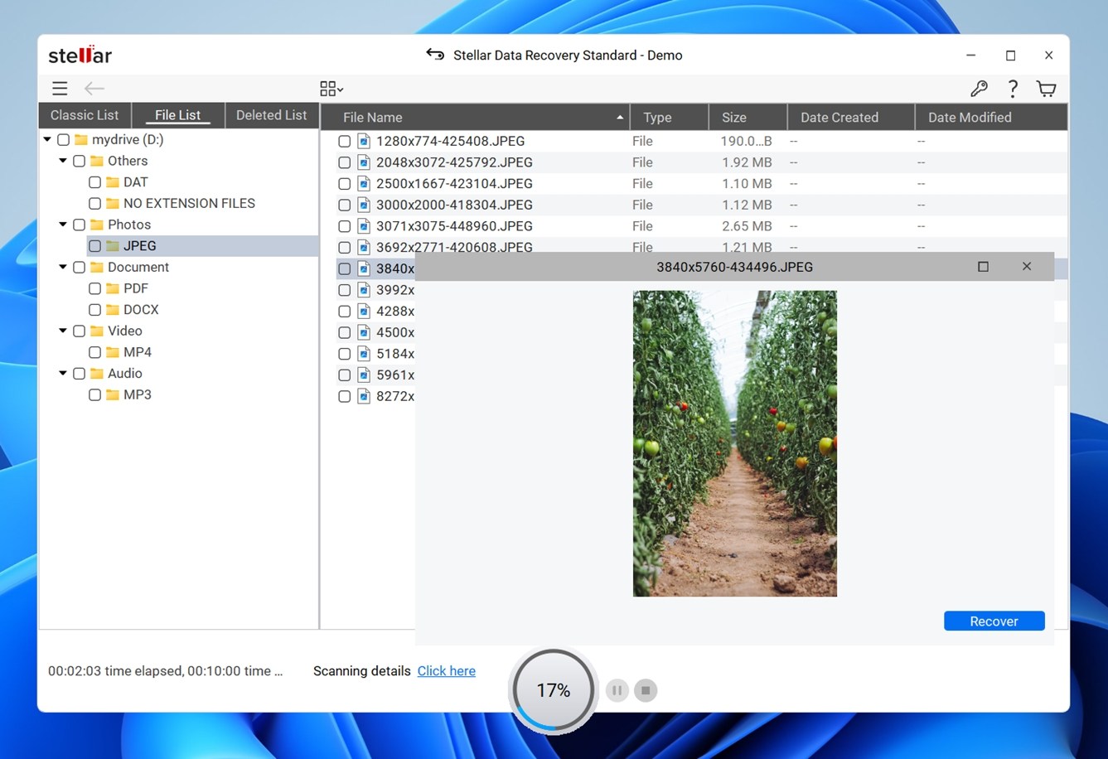1108x759 pixels.
Task: Click the Recover button in the preview
Action: [994, 621]
